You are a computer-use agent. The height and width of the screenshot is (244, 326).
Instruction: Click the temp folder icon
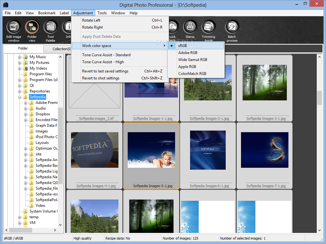coord(25,217)
